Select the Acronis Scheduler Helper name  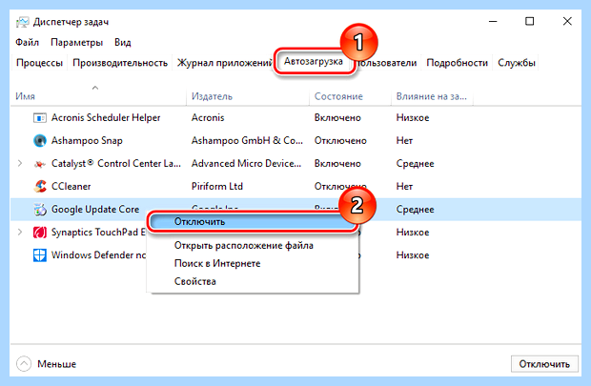coord(106,117)
